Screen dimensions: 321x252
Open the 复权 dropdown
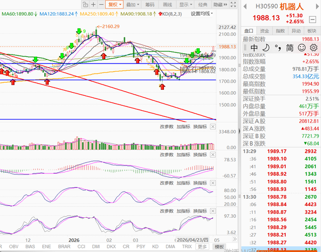(x=114, y=5)
